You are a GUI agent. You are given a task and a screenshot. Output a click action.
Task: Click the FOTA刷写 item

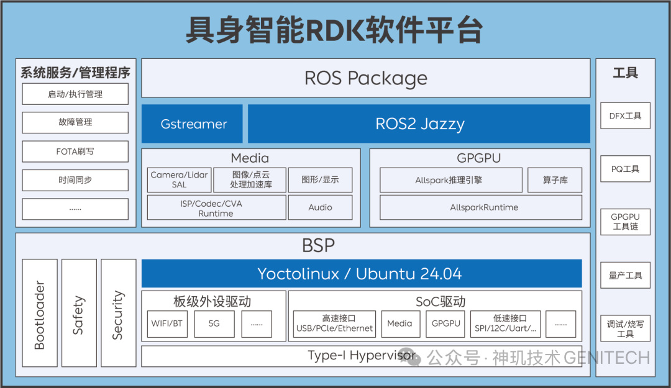(x=75, y=151)
